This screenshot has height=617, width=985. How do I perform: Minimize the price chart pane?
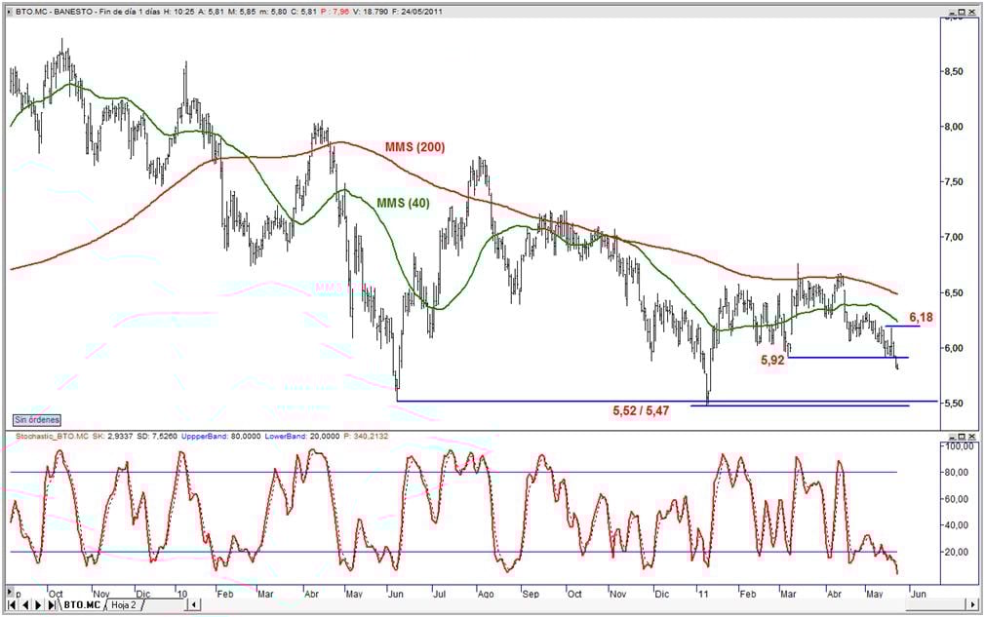click(954, 12)
